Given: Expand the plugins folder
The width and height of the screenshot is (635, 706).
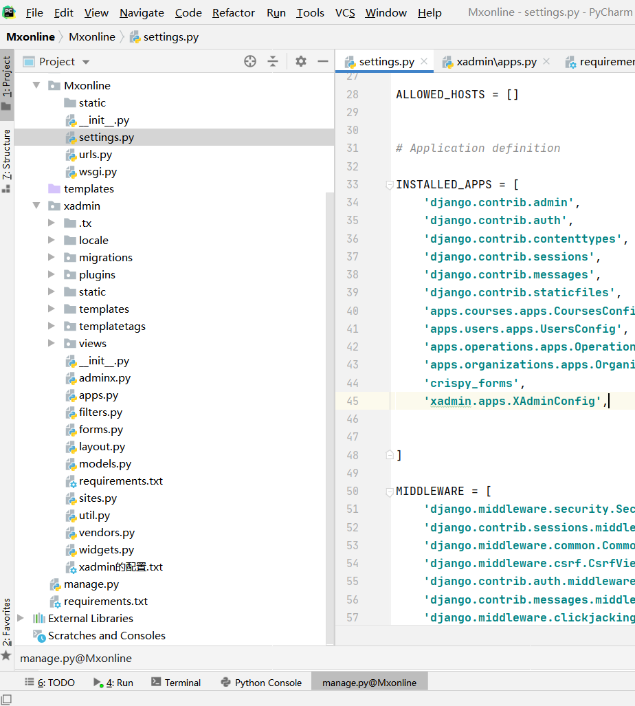Looking at the screenshot, I should click(x=52, y=274).
